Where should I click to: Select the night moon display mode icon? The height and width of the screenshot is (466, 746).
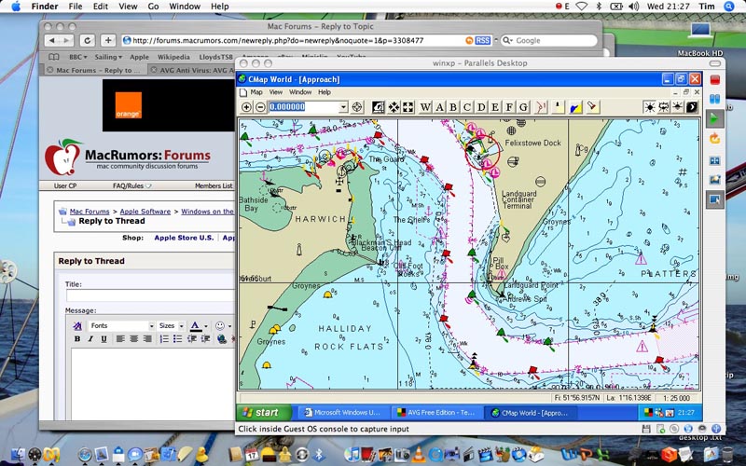click(x=692, y=107)
